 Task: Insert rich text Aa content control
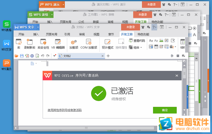(151, 40)
